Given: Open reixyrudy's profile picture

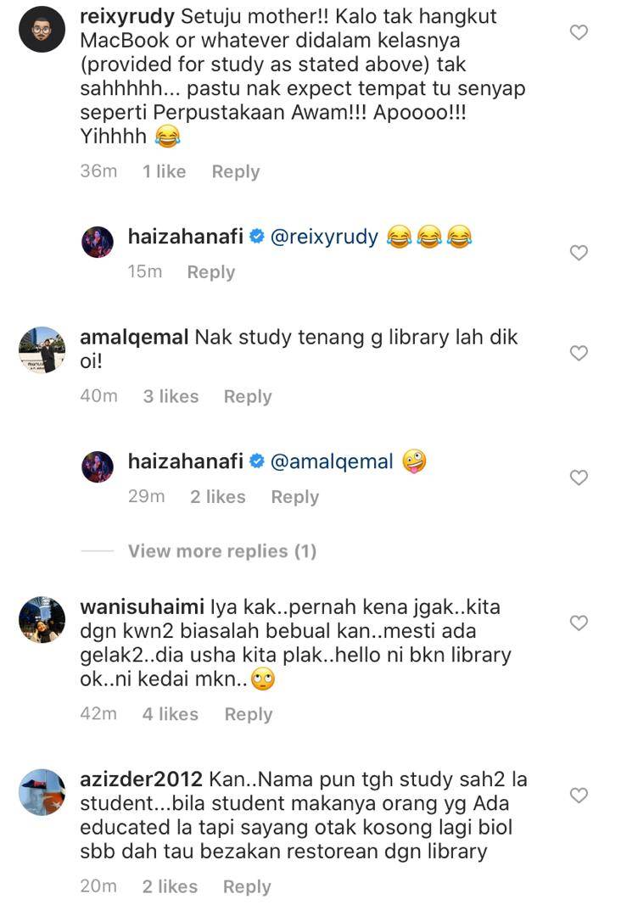Looking at the screenshot, I should [42, 29].
